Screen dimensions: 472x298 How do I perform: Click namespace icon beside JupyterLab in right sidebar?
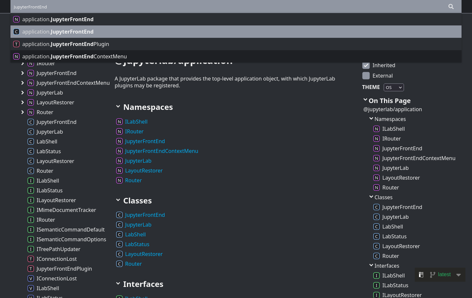[376, 168]
